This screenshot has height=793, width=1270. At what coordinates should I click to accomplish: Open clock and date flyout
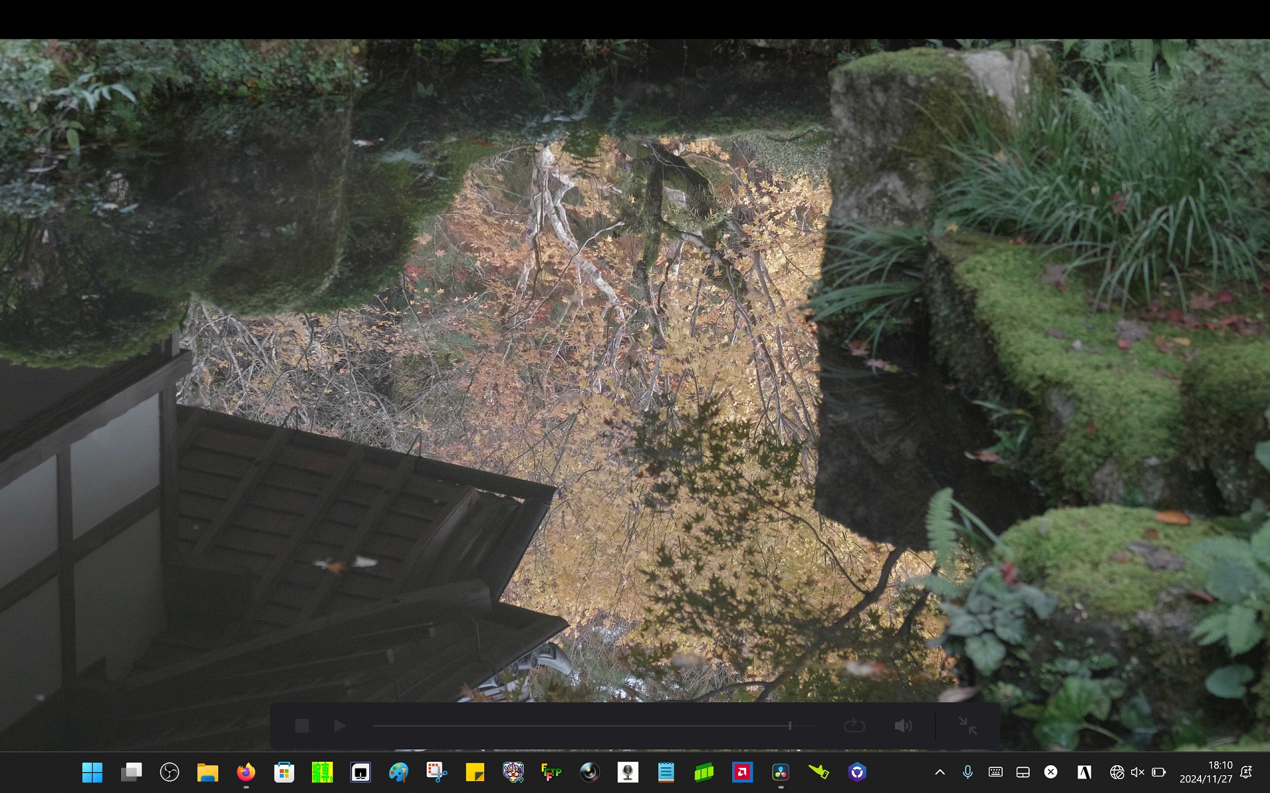[x=1206, y=772]
